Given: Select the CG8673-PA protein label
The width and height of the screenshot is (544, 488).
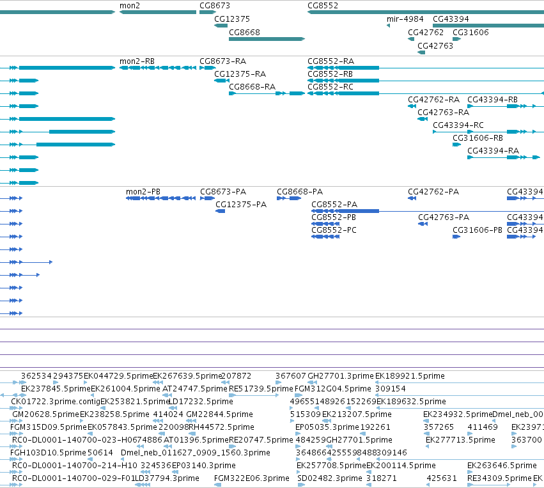Looking at the screenshot, I should click(223, 192).
